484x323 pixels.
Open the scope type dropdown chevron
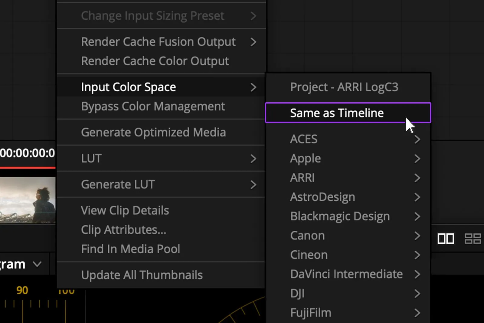pyautogui.click(x=37, y=264)
